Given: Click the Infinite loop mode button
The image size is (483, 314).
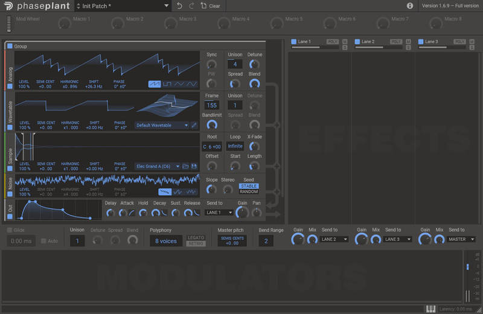Looking at the screenshot, I should click(235, 146).
